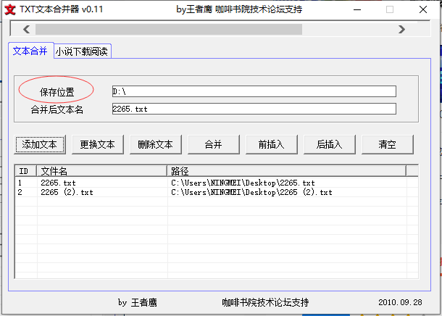The image size is (442, 316).
Task: Click the right scroll arrow at top
Action: (401, 29)
